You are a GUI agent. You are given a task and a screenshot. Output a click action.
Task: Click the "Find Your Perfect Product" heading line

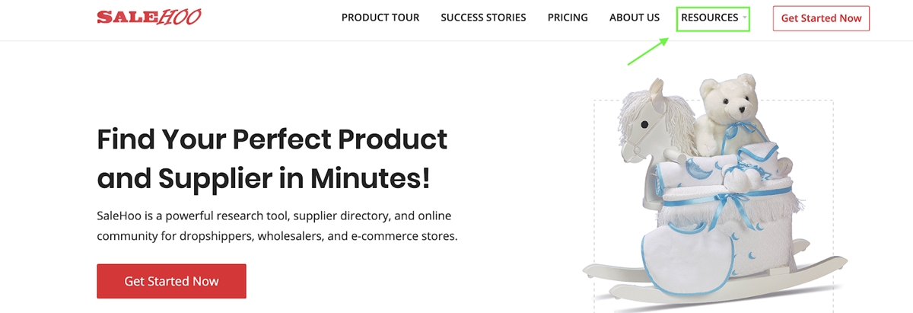coord(272,139)
